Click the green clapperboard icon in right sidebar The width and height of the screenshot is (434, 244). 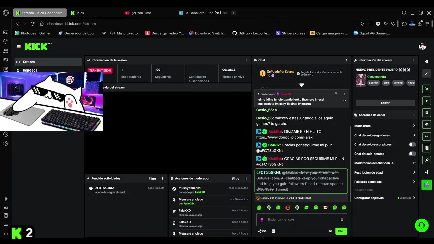pos(427,185)
